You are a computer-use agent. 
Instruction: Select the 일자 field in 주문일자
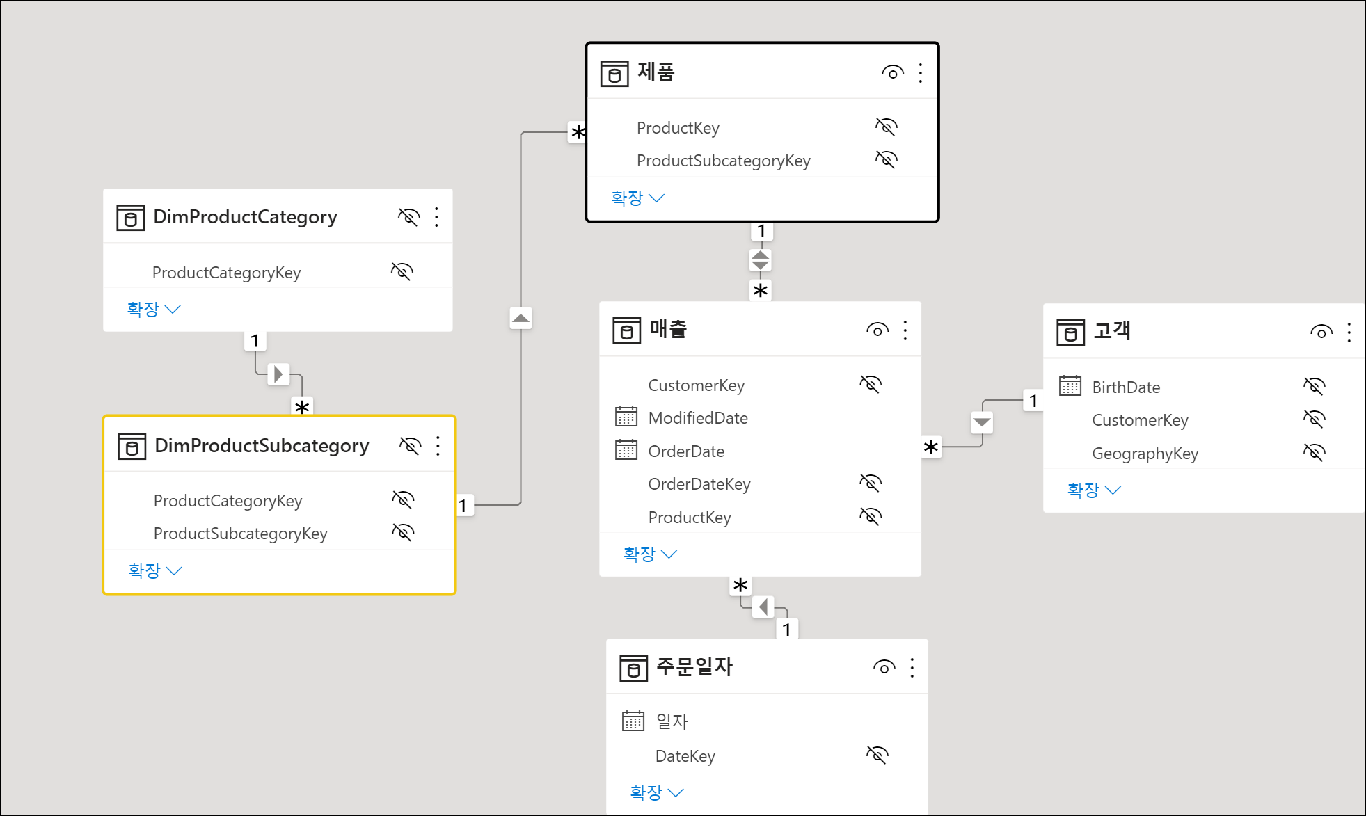click(672, 721)
